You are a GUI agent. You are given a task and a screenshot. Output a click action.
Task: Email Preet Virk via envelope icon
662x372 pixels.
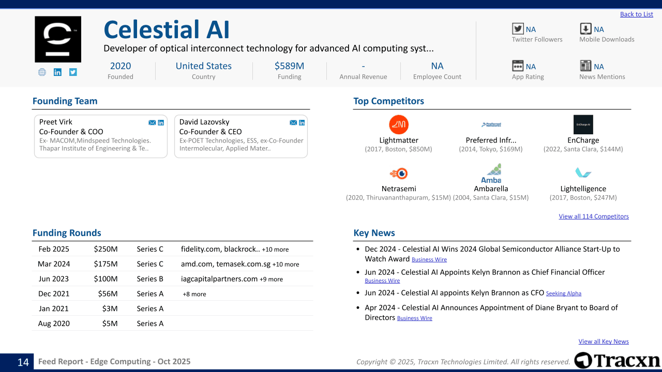[x=152, y=122]
